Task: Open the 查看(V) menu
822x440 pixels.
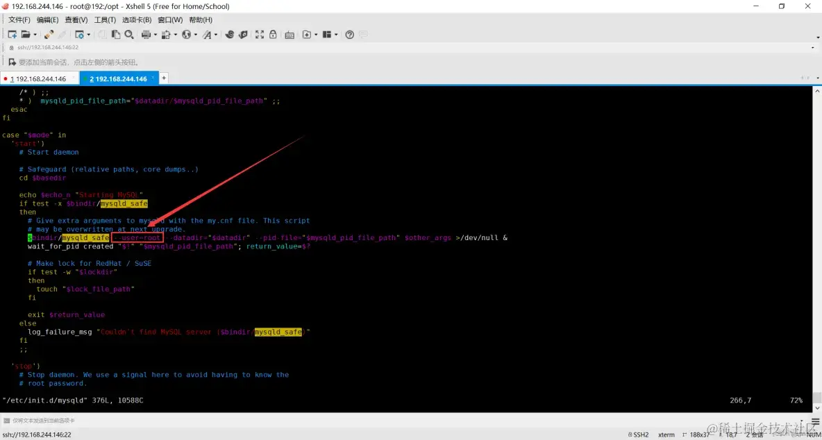Action: click(76, 20)
